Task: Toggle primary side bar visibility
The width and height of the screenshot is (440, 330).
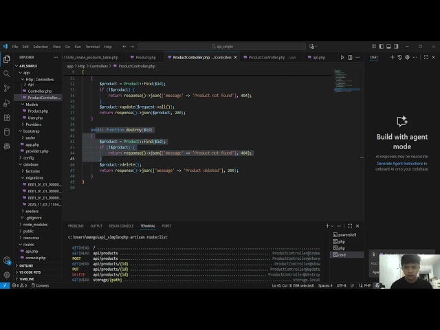Action: 382,47
